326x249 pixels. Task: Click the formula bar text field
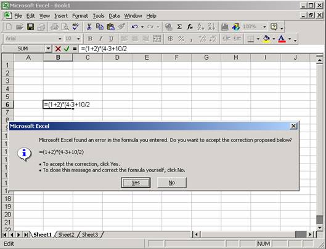tap(201, 49)
